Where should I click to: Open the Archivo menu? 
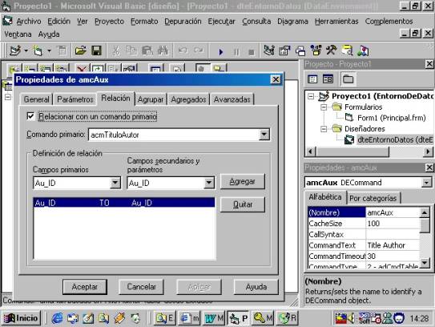(x=29, y=22)
